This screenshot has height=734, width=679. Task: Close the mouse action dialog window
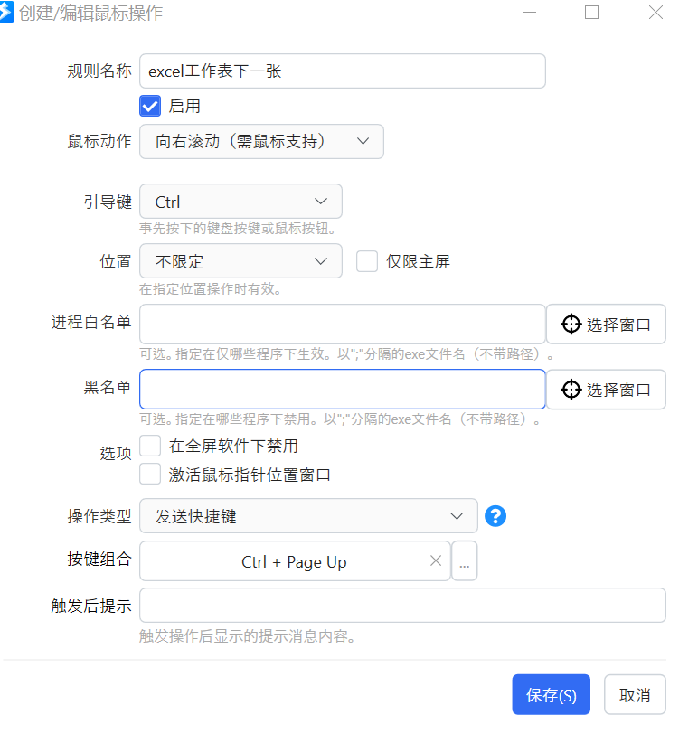(x=656, y=13)
